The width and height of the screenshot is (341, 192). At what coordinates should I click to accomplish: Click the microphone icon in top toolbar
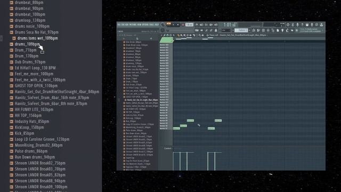pyautogui.click(x=297, y=25)
